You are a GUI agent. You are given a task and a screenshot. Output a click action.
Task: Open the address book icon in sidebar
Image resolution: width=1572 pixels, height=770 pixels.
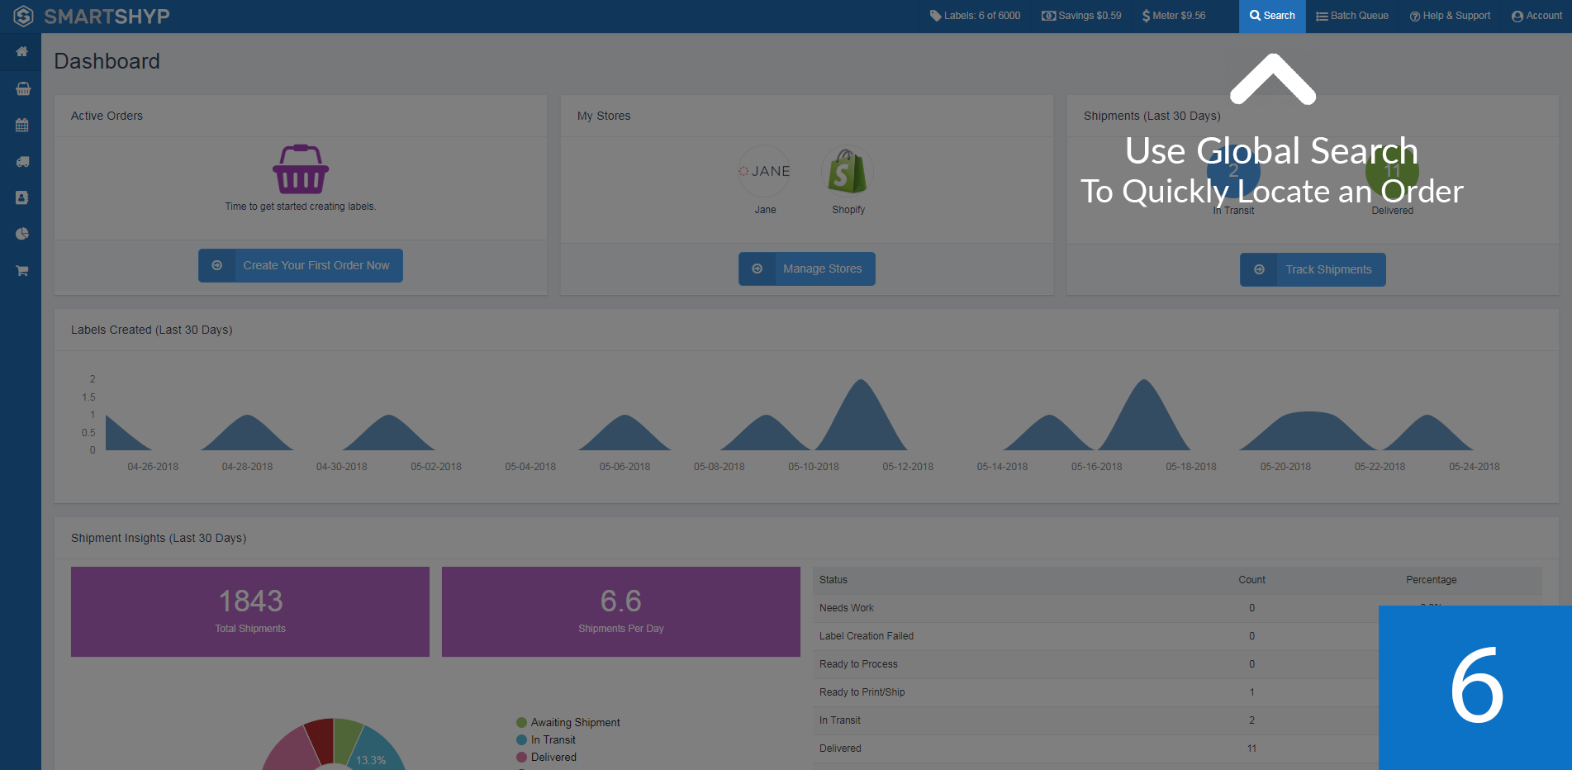pyautogui.click(x=22, y=198)
